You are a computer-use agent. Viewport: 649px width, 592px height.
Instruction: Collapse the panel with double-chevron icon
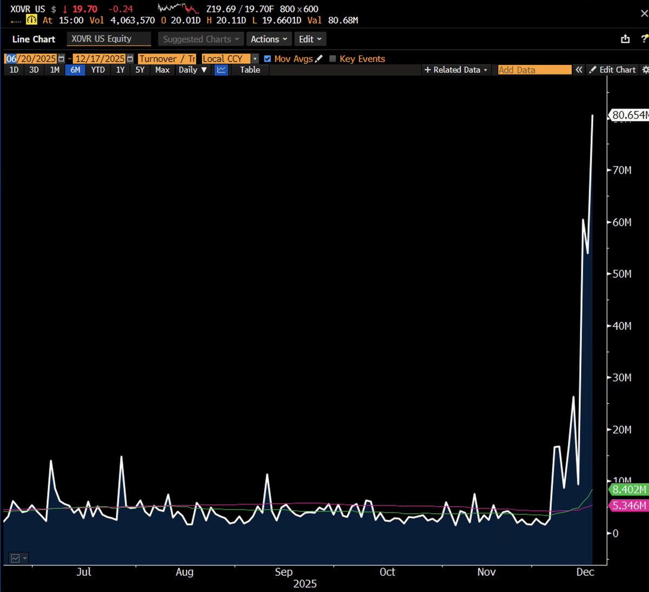point(579,70)
